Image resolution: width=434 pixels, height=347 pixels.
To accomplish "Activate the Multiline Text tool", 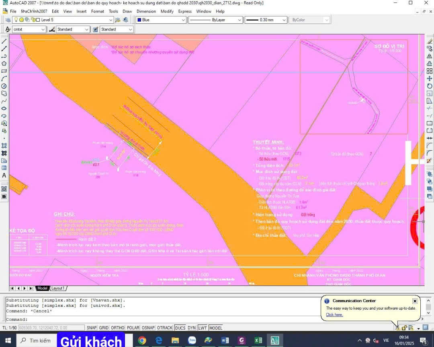I will (x=4, y=176).
